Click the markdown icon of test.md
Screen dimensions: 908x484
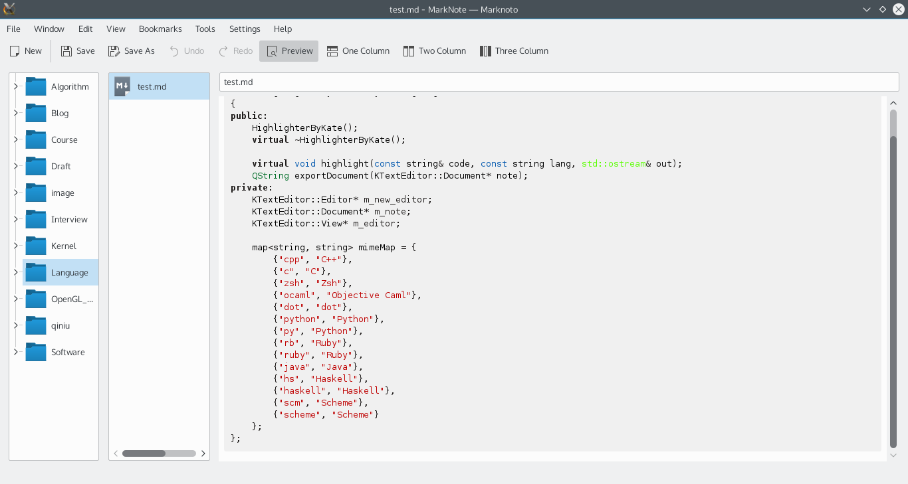[x=122, y=86]
